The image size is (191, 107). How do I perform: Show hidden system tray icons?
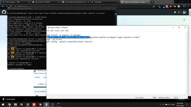pyautogui.click(x=160, y=104)
